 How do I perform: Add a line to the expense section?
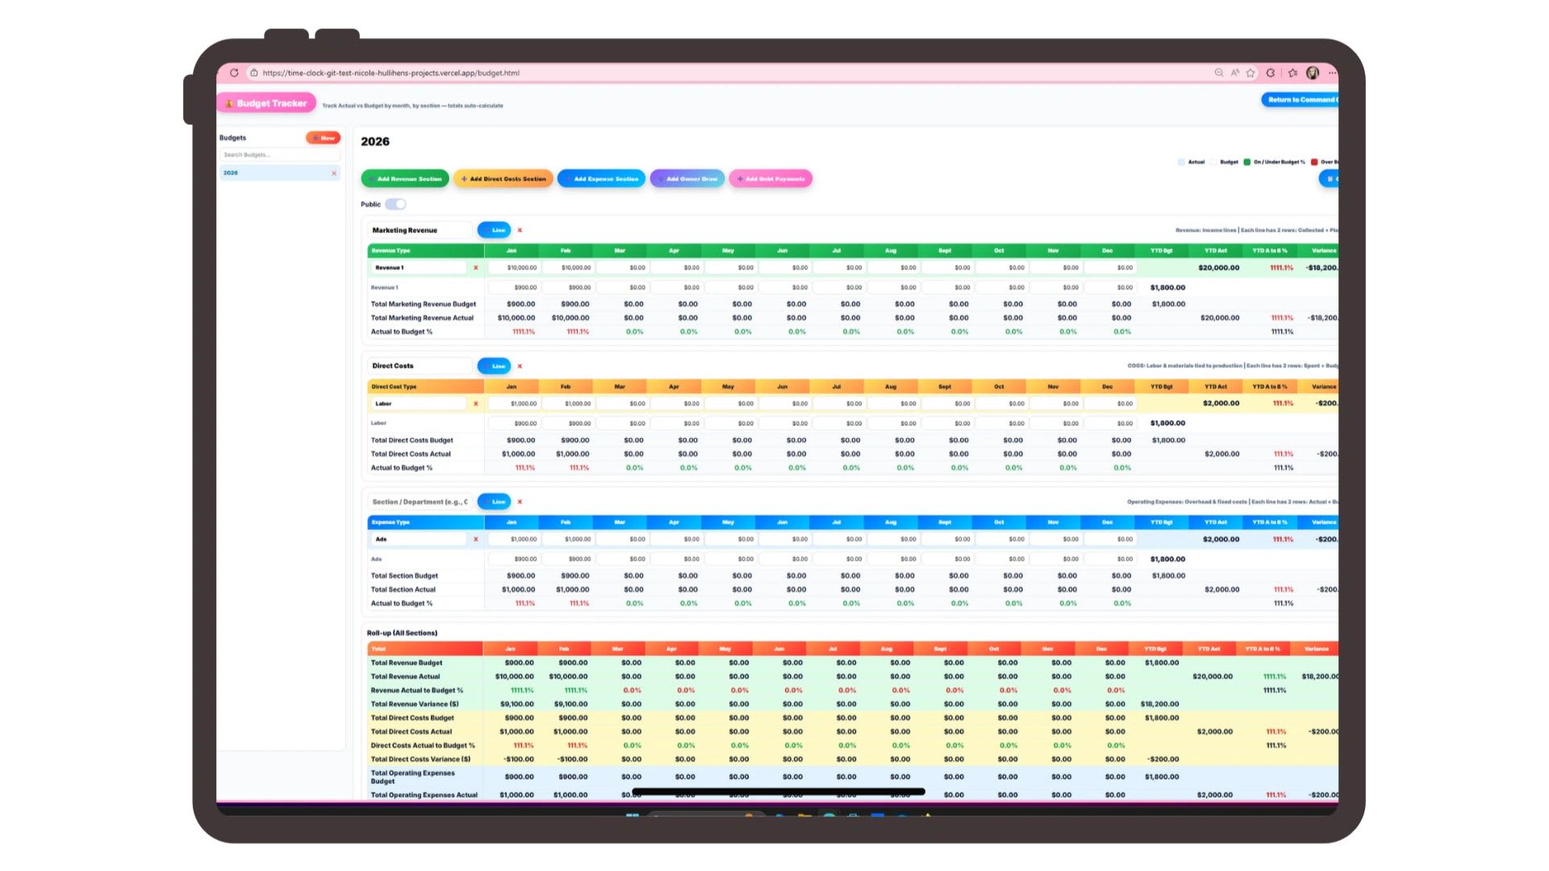[x=494, y=502]
